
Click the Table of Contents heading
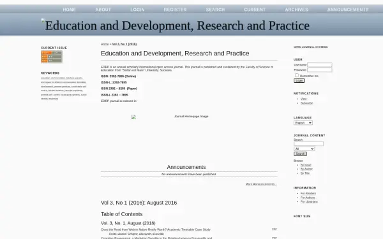[x=122, y=214]
